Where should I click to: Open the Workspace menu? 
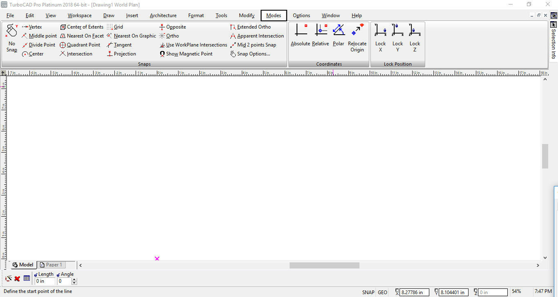click(x=80, y=16)
